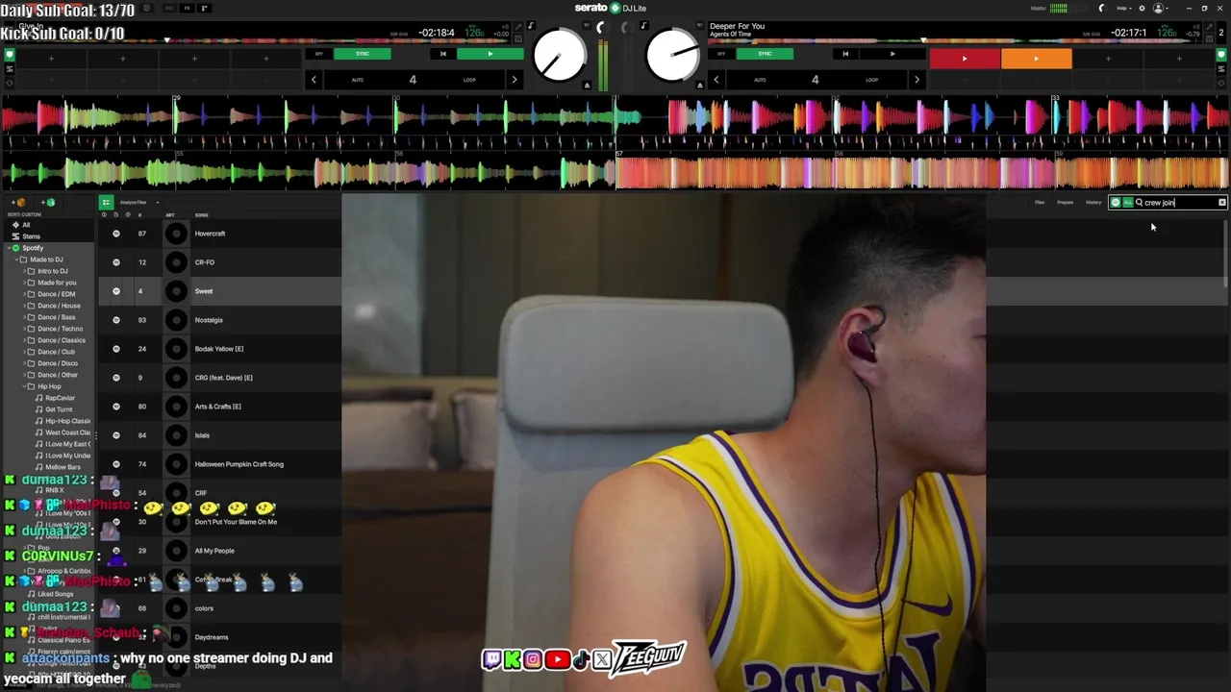Expand the Intro to DJ folder arrow
Image resolution: width=1231 pixels, height=692 pixels.
(x=23, y=271)
